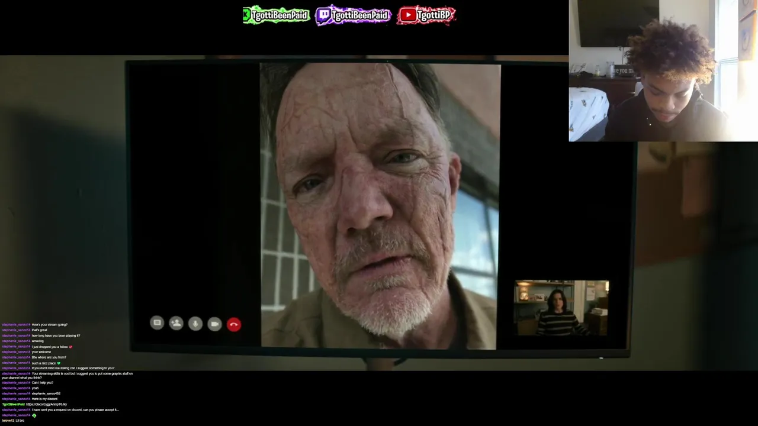Select the woman's self-view thumbnail in call

point(561,308)
